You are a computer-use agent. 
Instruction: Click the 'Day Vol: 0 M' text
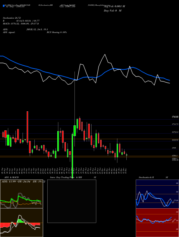(112, 11)
